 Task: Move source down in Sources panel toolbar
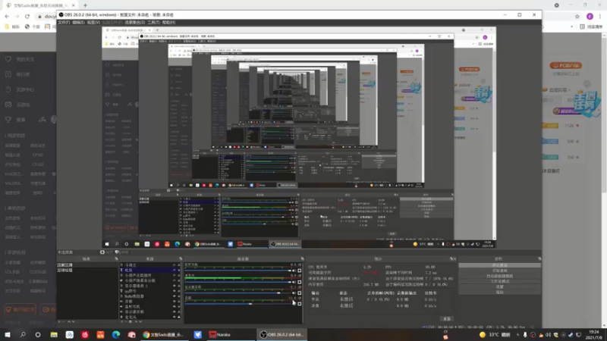tap(140, 321)
